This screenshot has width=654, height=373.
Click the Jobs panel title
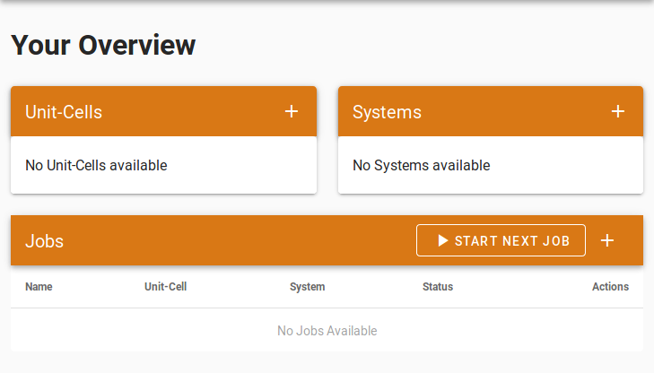(x=44, y=241)
